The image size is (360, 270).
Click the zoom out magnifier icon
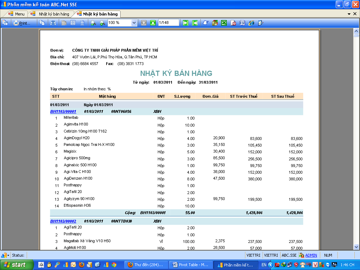93,23
